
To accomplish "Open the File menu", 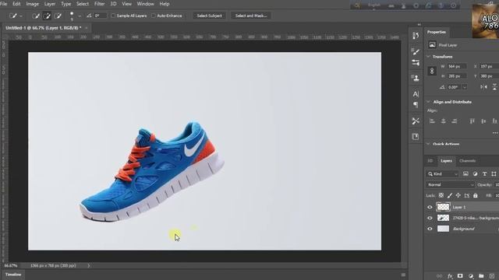I will click(4, 4).
